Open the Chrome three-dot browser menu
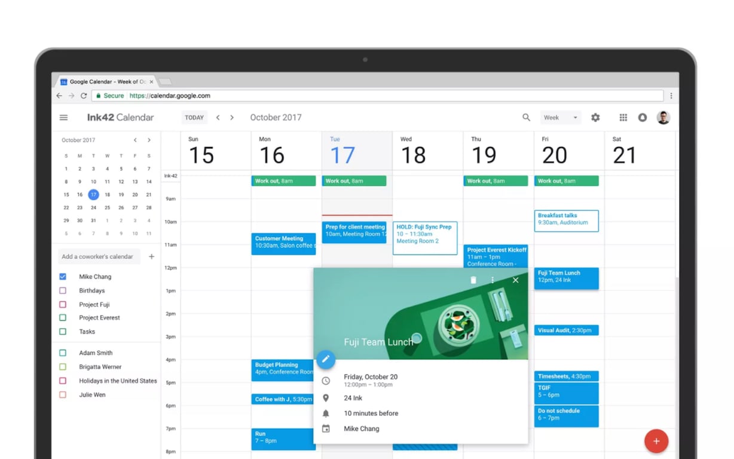This screenshot has height=459, width=734. (x=671, y=96)
